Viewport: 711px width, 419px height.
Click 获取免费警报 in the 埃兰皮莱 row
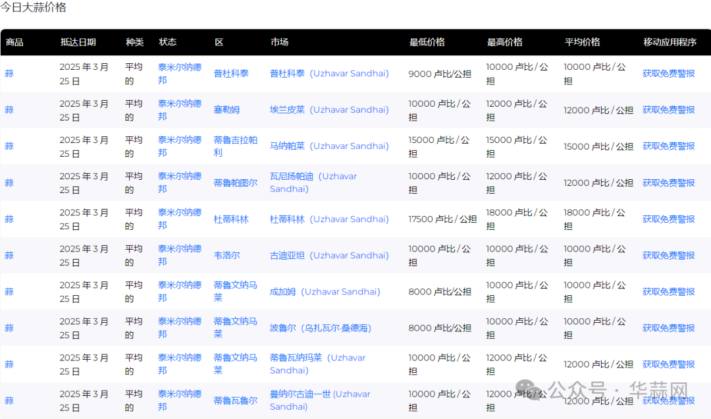pyautogui.click(x=668, y=110)
